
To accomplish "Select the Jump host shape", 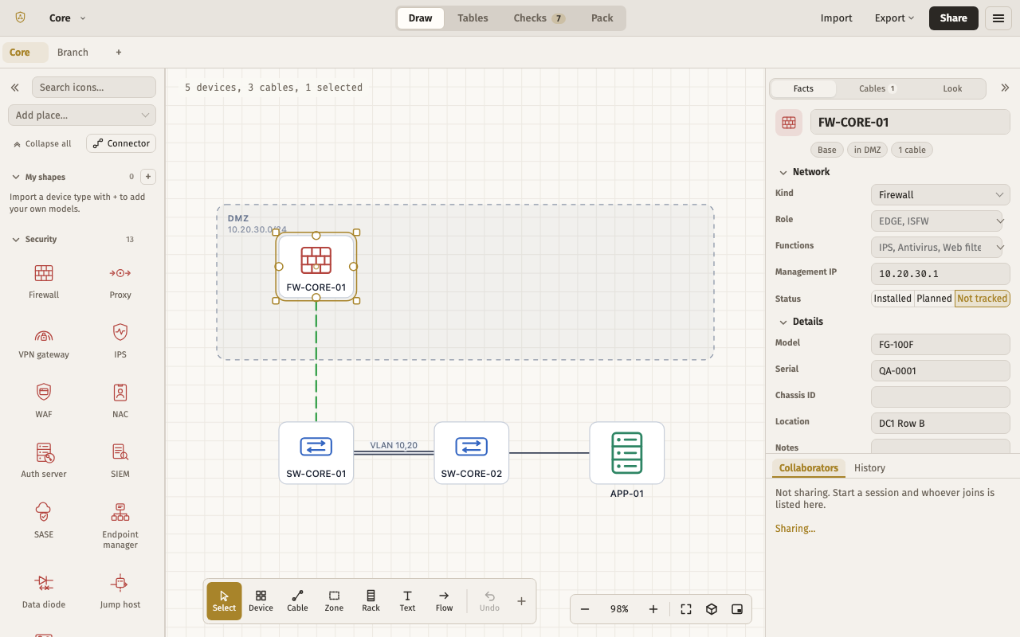I will pos(120,592).
